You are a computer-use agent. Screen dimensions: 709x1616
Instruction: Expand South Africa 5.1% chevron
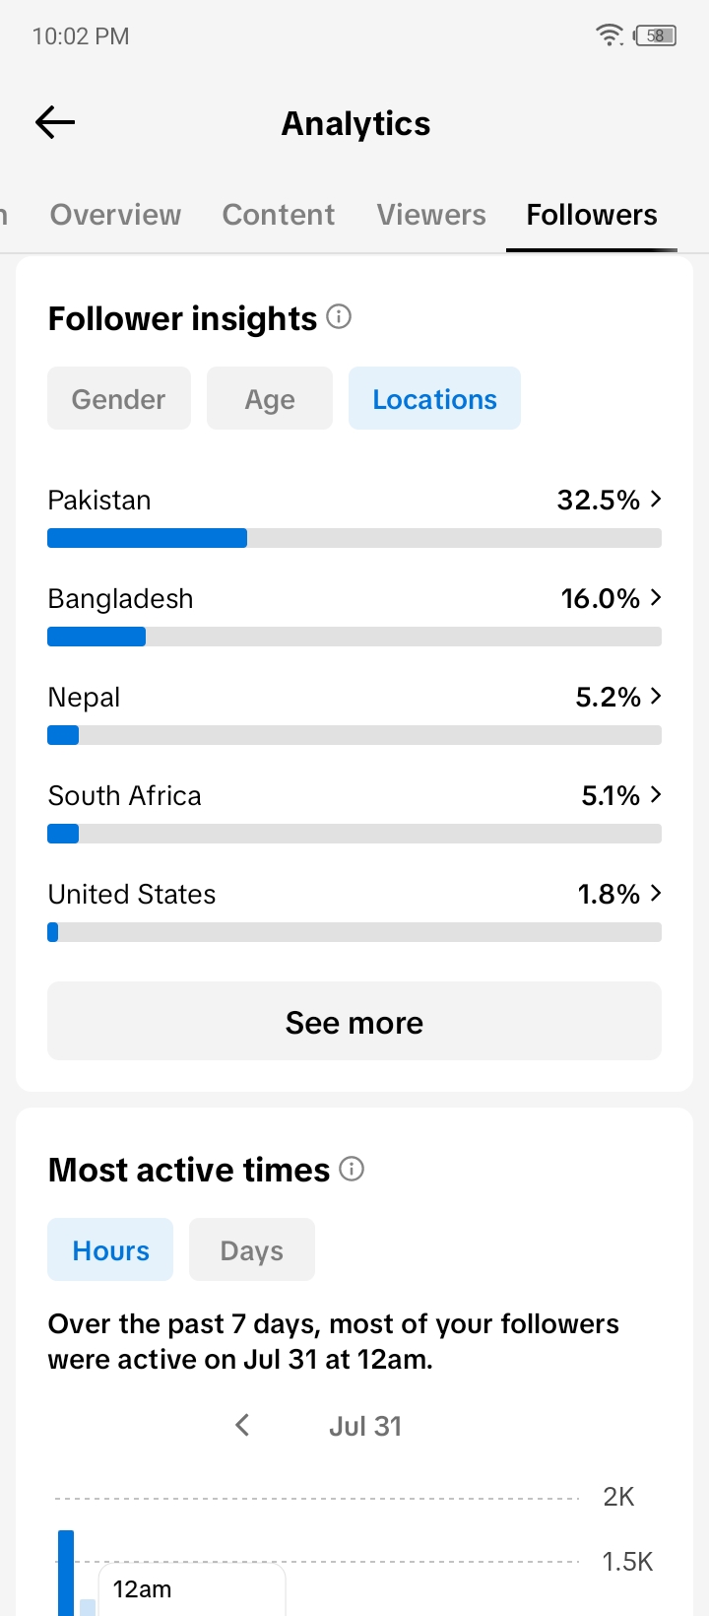point(656,795)
